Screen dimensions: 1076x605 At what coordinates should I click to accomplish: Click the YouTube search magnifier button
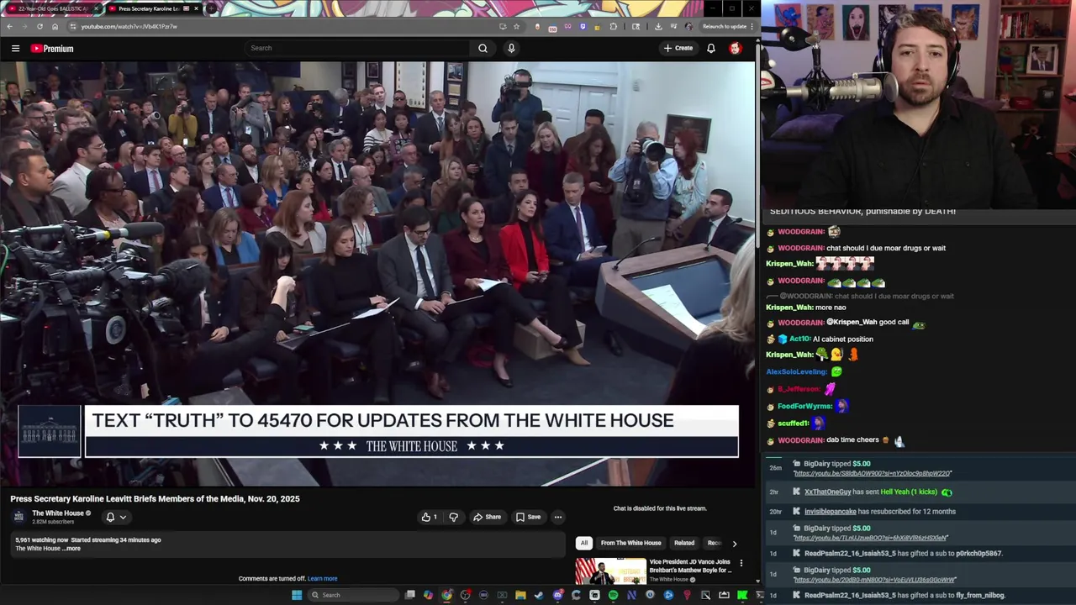[x=483, y=48]
